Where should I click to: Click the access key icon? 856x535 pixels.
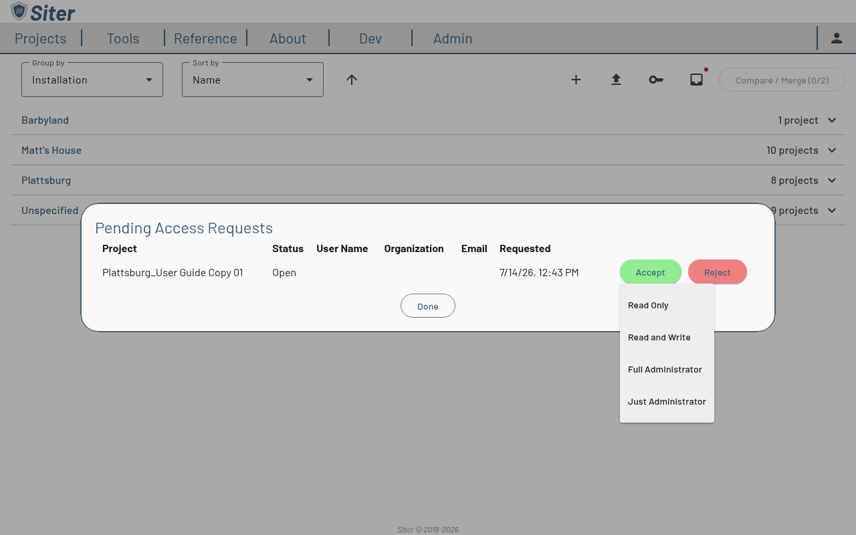click(x=656, y=80)
